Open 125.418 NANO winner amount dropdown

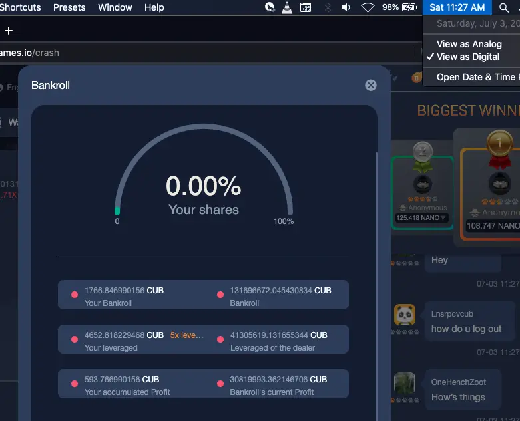coord(421,218)
